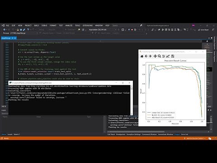Click the Save All toolbar icon
217x163 pixels.
[24, 30]
